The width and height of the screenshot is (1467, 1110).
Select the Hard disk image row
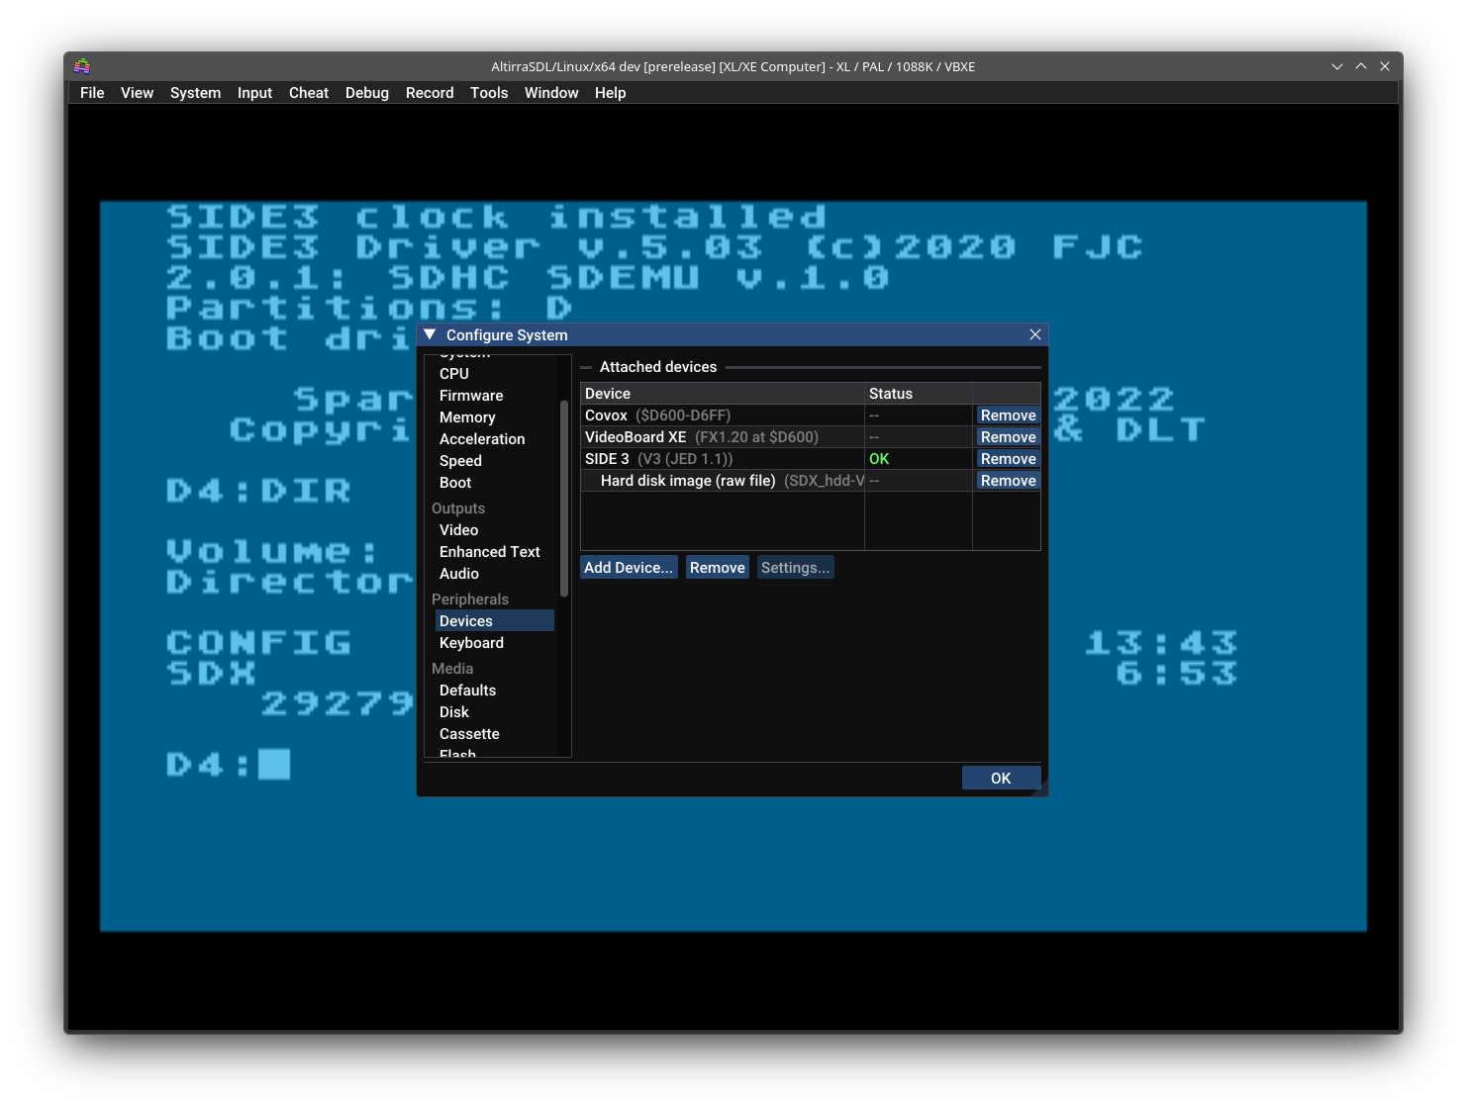point(722,481)
